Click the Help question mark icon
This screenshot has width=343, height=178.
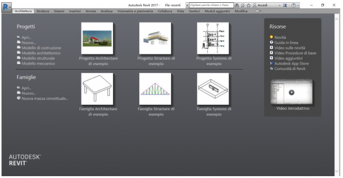coord(294,5)
